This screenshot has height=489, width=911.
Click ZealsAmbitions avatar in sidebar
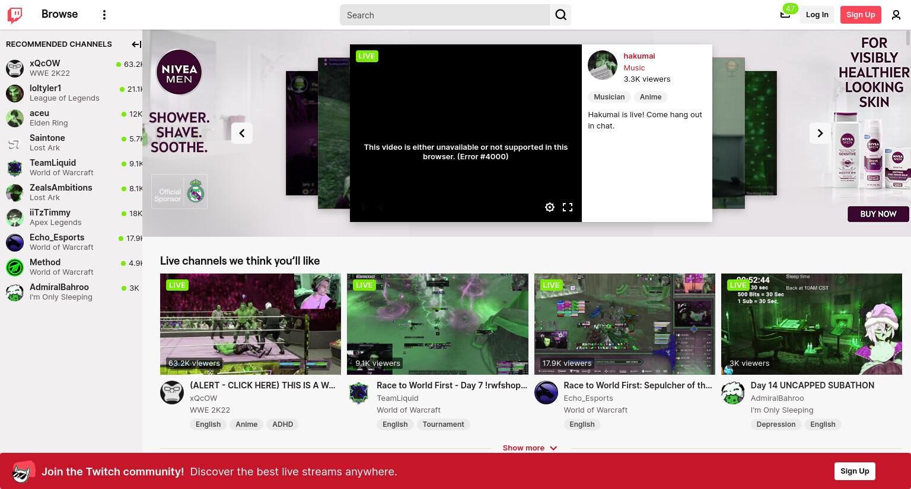pos(15,193)
